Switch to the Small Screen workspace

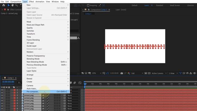tap(175, 6)
